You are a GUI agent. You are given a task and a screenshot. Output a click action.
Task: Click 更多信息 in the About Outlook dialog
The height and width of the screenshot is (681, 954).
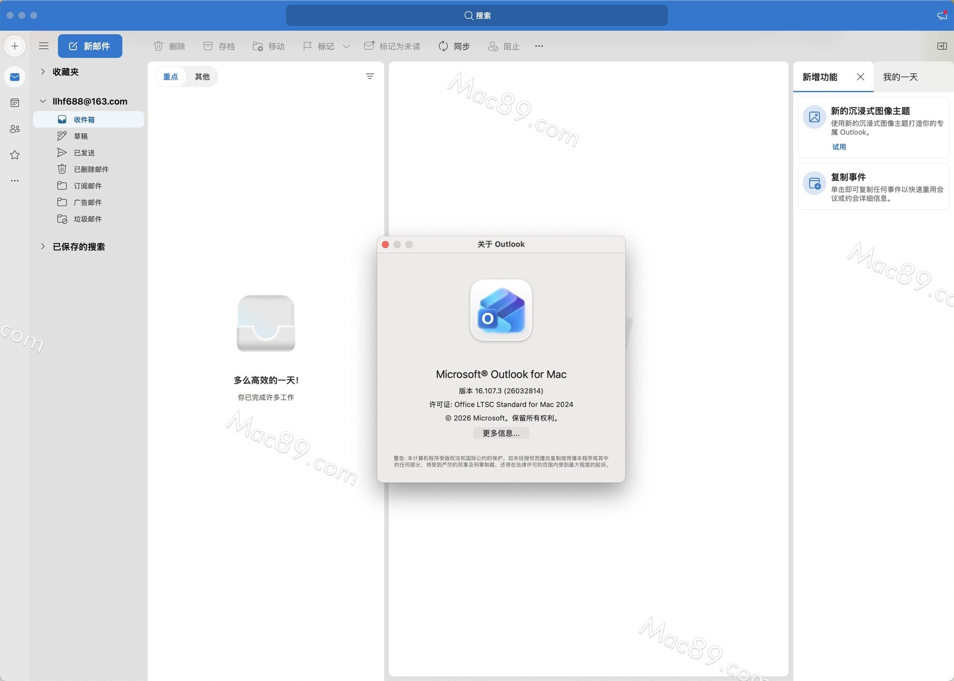pyautogui.click(x=501, y=433)
